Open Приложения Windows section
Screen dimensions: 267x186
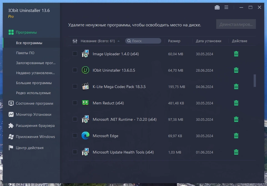(x=31, y=137)
